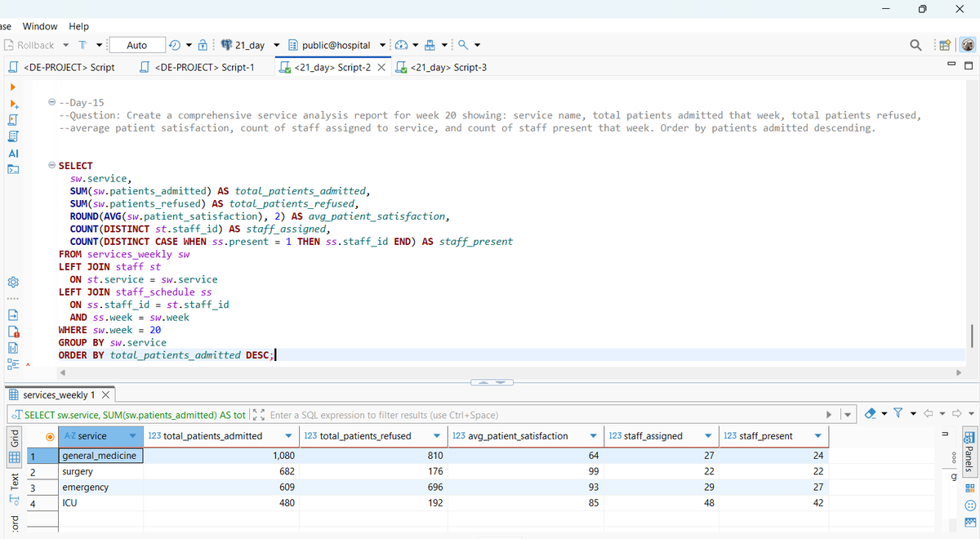The height and width of the screenshot is (539, 980).
Task: Open staff_present column dropdown arrow
Action: pos(818,436)
